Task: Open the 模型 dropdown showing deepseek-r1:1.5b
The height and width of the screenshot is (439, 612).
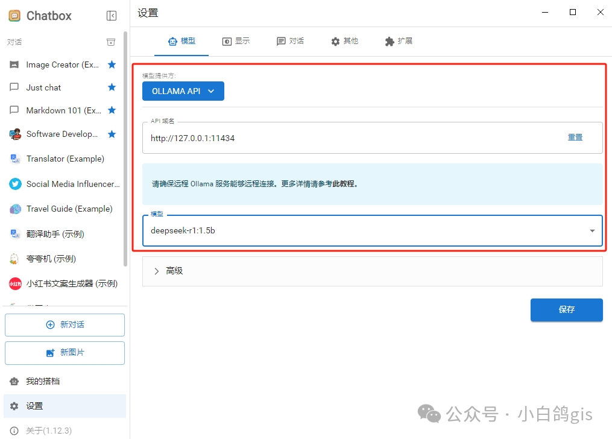Action: pos(372,230)
